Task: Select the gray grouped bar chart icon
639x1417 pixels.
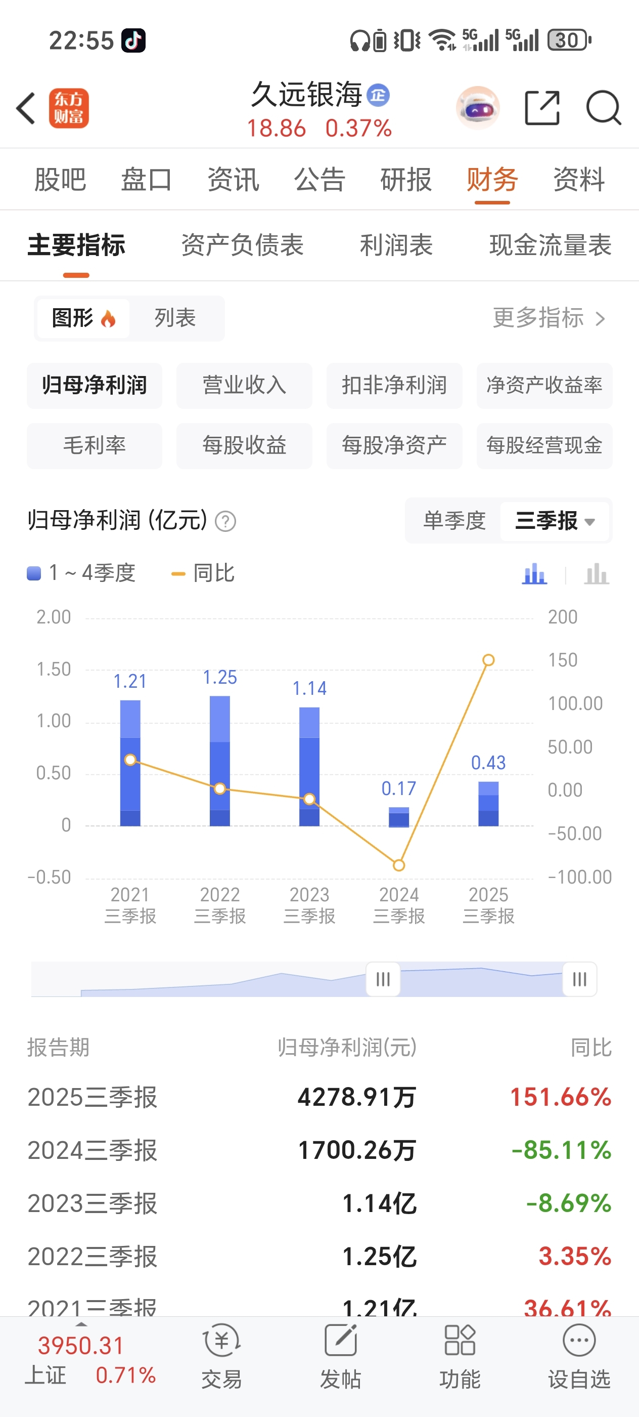Action: 597,574
